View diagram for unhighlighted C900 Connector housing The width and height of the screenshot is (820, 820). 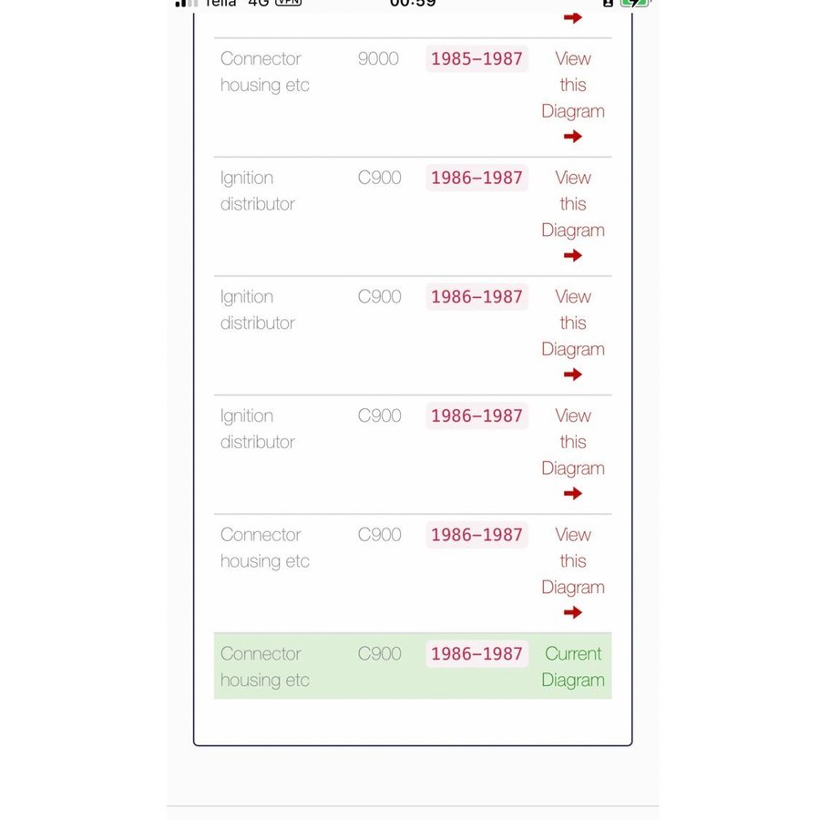click(x=572, y=561)
